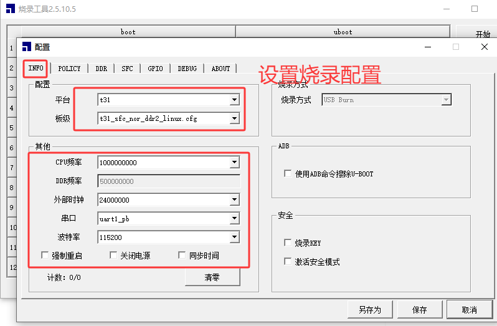This screenshot has height=326, width=497.
Task: Click the boot column header in main window
Action: 128,32
